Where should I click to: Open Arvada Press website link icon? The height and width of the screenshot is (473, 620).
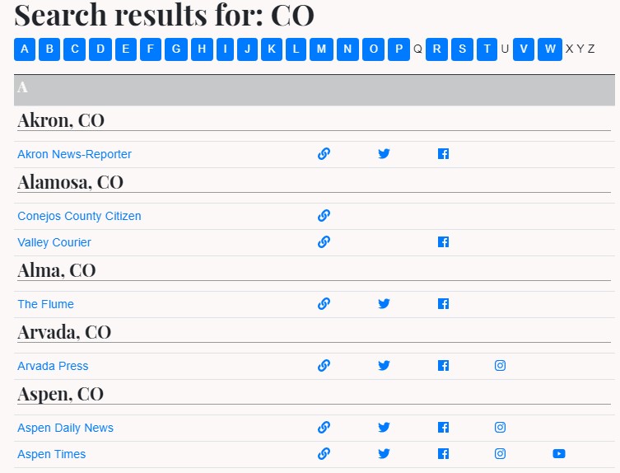point(324,365)
